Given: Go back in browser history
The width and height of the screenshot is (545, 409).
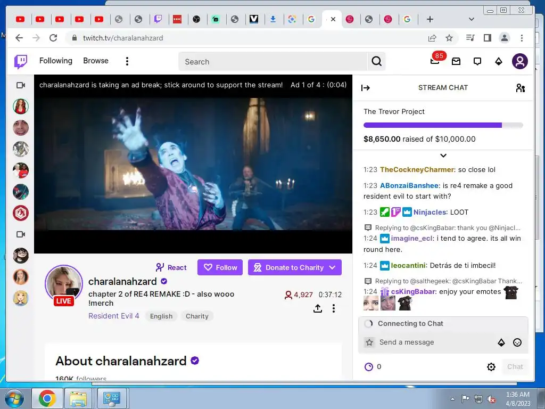Looking at the screenshot, I should (19, 38).
